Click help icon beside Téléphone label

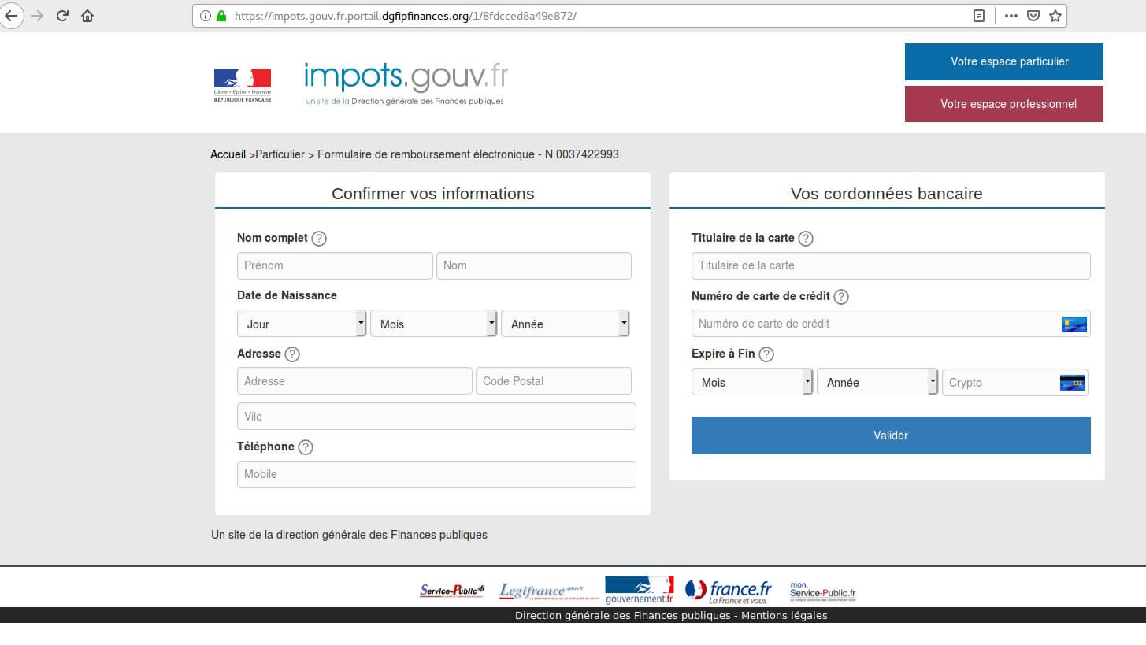[x=306, y=447]
